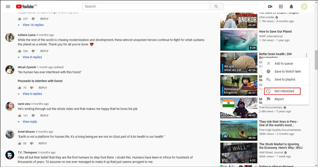Viewport: 318px width, 167px height.
Task: Open the YouTube apps grid
Action: tap(281, 6)
